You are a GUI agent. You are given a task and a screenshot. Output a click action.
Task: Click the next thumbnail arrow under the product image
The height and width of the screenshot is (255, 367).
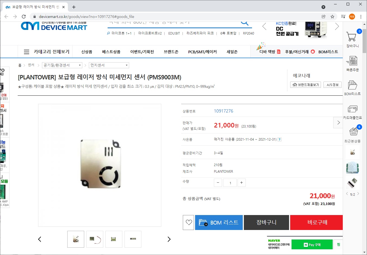tap(169, 239)
